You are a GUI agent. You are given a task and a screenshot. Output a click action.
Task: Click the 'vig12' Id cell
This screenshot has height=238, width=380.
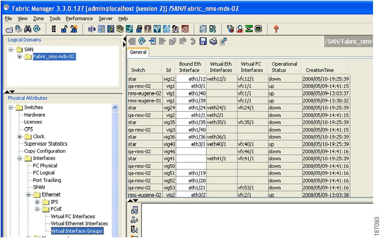(x=169, y=79)
